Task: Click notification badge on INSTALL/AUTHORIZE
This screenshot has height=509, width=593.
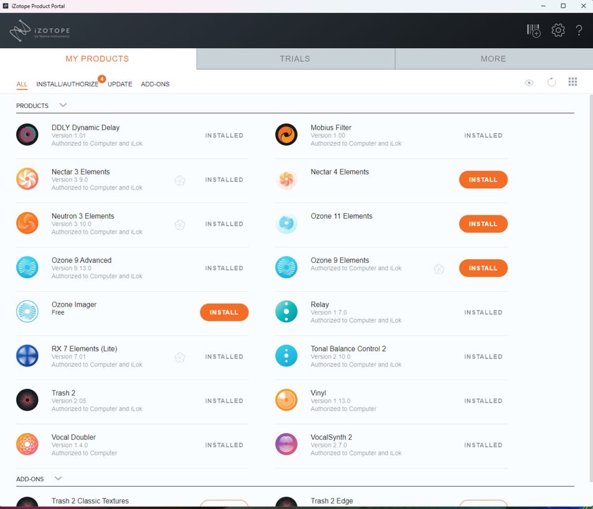Action: pos(102,79)
